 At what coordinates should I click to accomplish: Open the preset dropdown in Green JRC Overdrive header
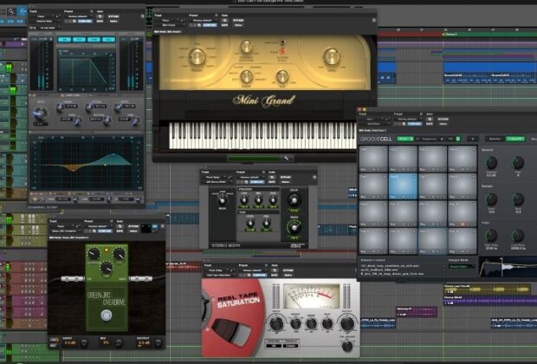[100, 226]
